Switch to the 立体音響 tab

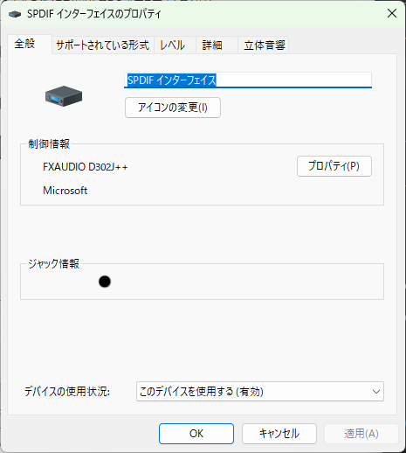coord(265,45)
